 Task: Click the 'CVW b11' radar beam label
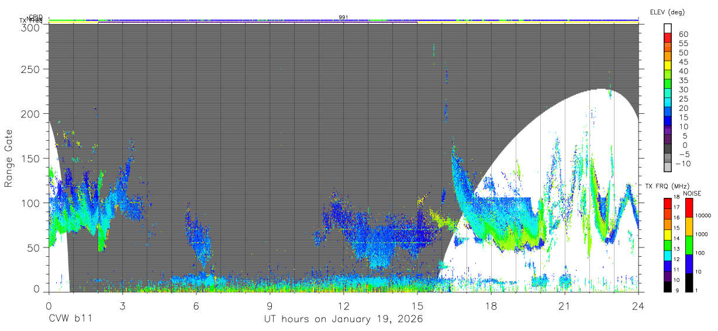click(71, 319)
